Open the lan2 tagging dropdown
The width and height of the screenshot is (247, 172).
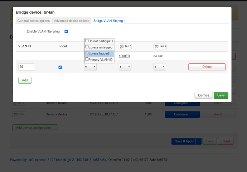(x=125, y=67)
